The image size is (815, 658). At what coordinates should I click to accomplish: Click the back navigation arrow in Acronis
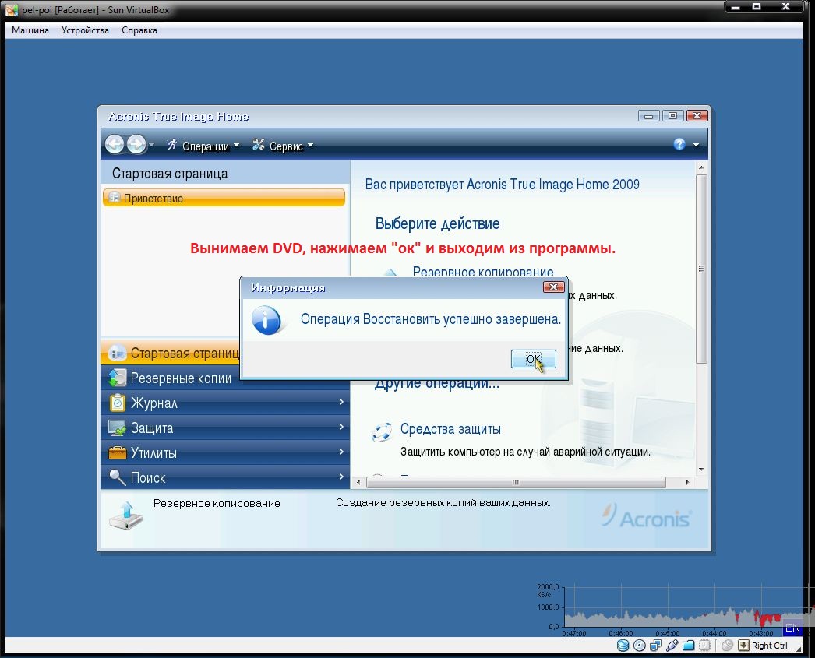click(115, 145)
